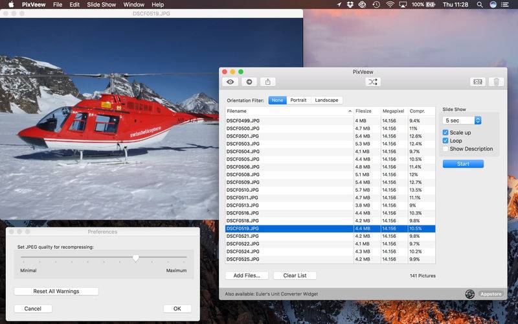Click the battery status icon
Image resolution: width=518 pixels, height=324 pixels.
[431, 5]
